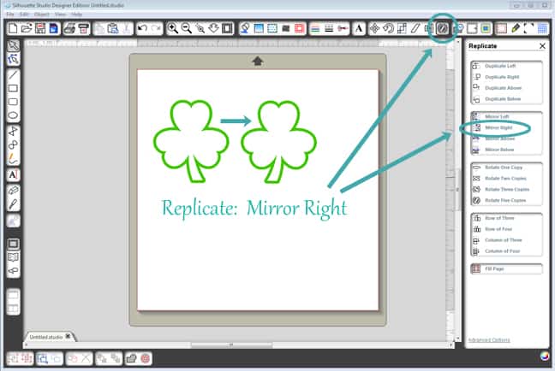Image resolution: width=555 pixels, height=371 pixels.
Task: Click the Print icon in toolbar
Action: pyautogui.click(x=69, y=29)
